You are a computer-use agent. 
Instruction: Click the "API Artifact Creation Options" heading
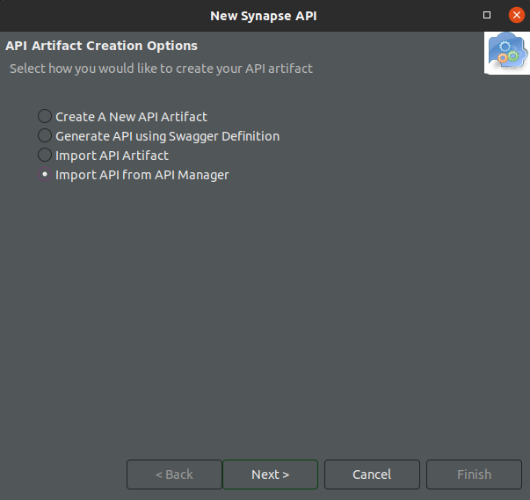[x=102, y=46]
